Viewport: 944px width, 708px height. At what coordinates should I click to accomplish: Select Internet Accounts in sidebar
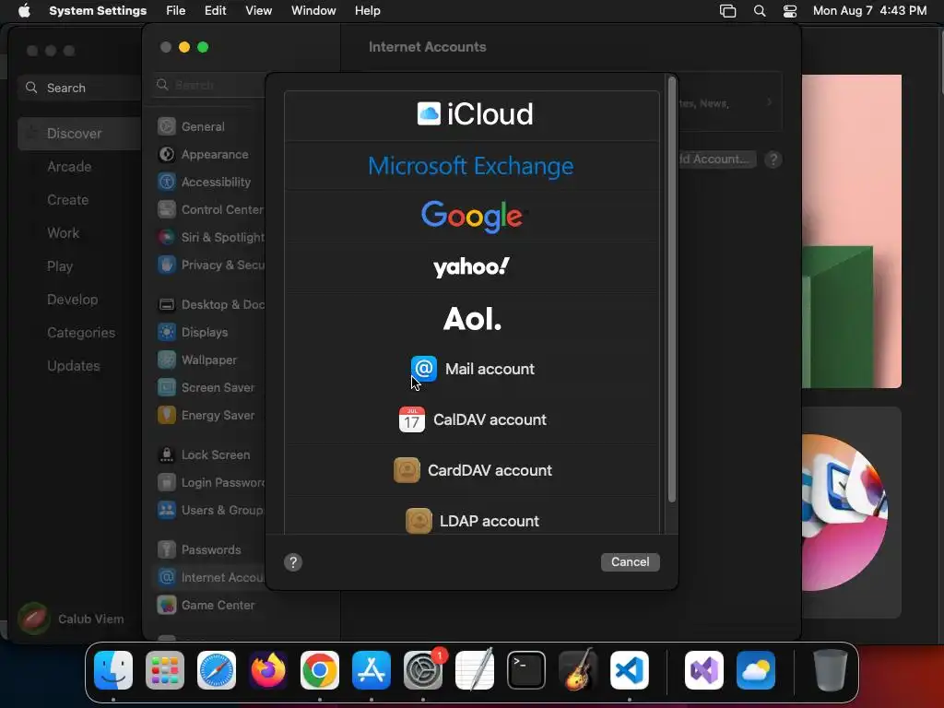[x=210, y=577]
